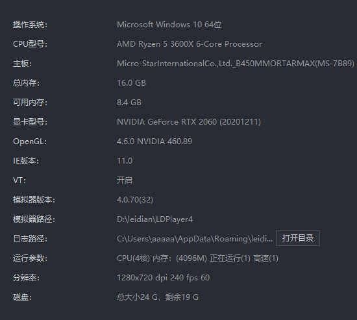This screenshot has height=320, width=357.
Task: Click the 日志路径 label
Action: [x=30, y=239]
